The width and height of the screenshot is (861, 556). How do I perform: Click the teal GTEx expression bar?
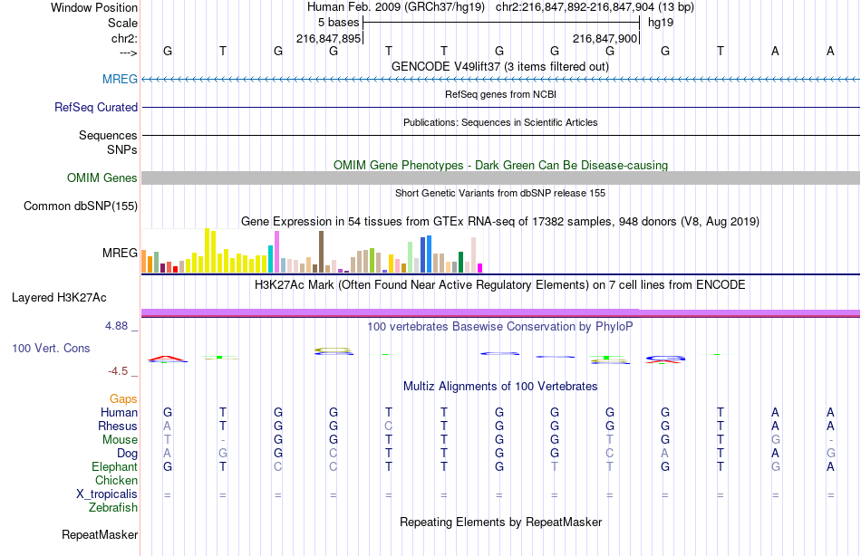tap(271, 259)
